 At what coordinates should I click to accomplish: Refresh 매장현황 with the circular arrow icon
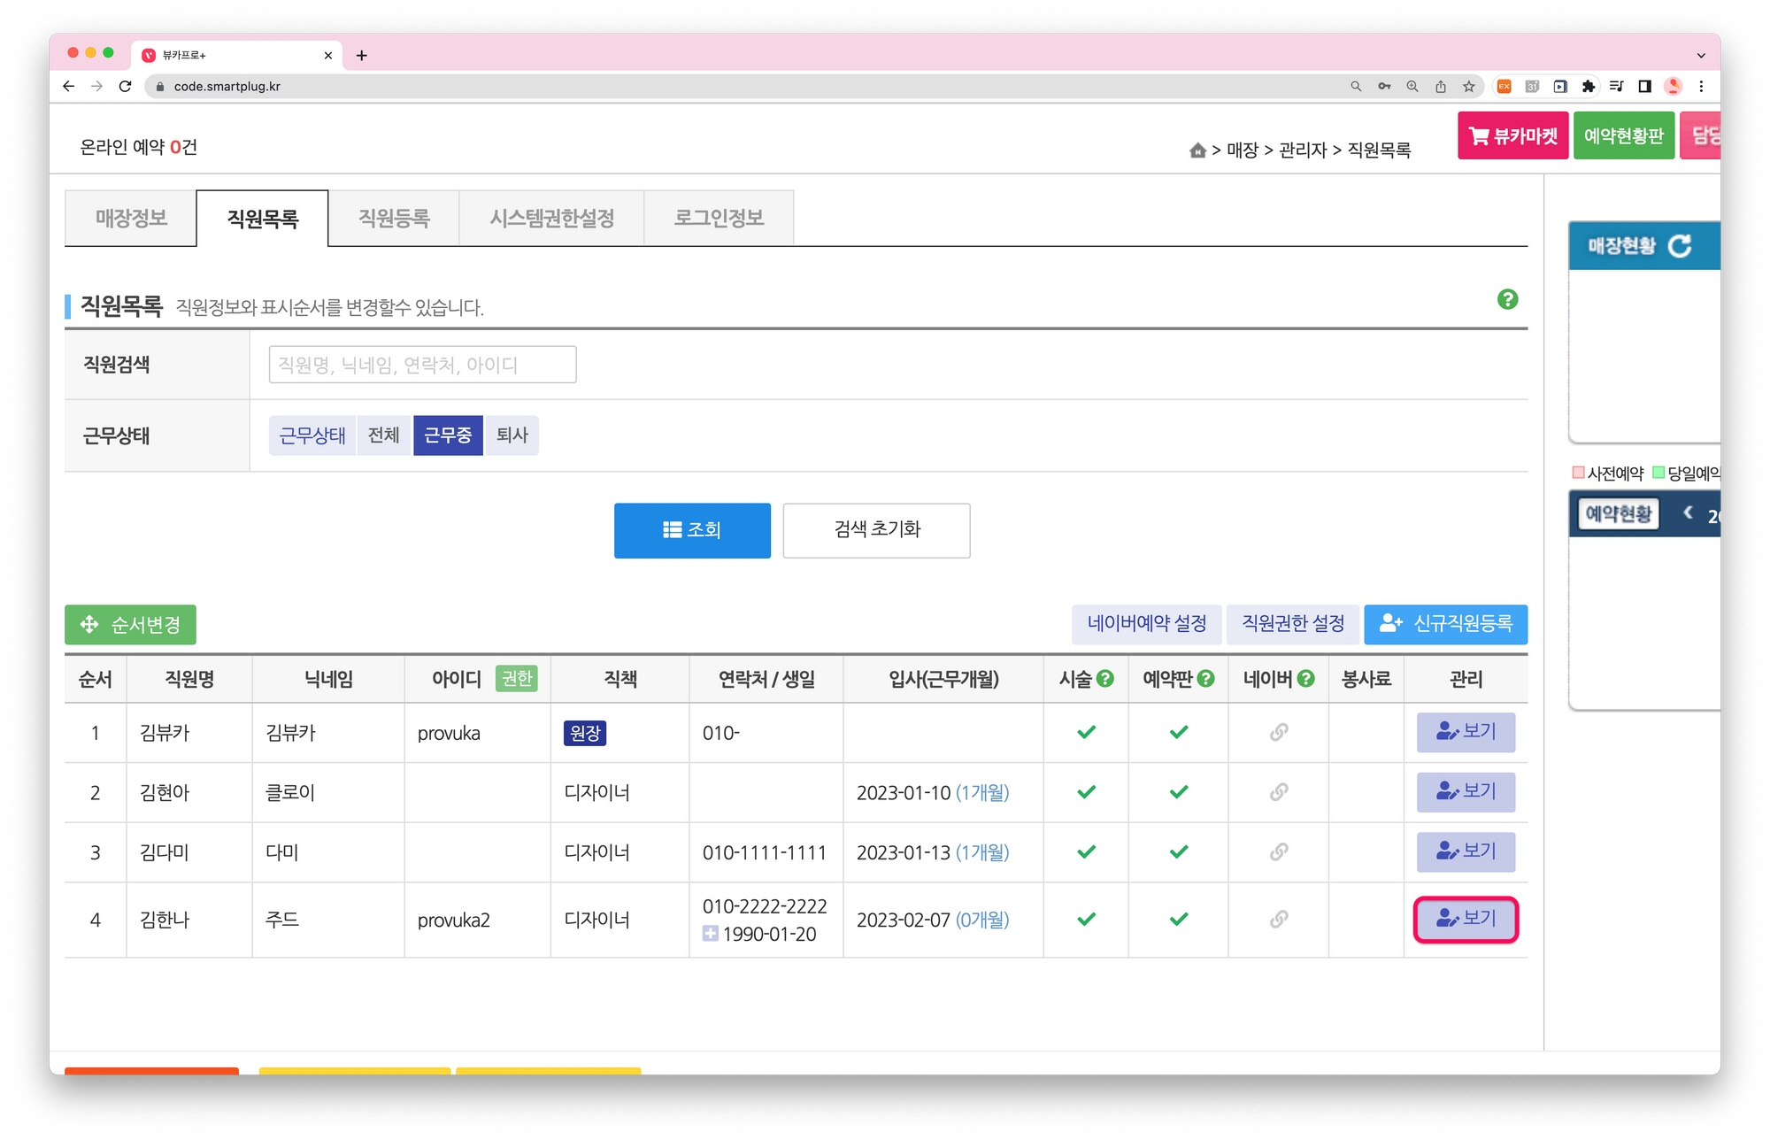[x=1679, y=246]
